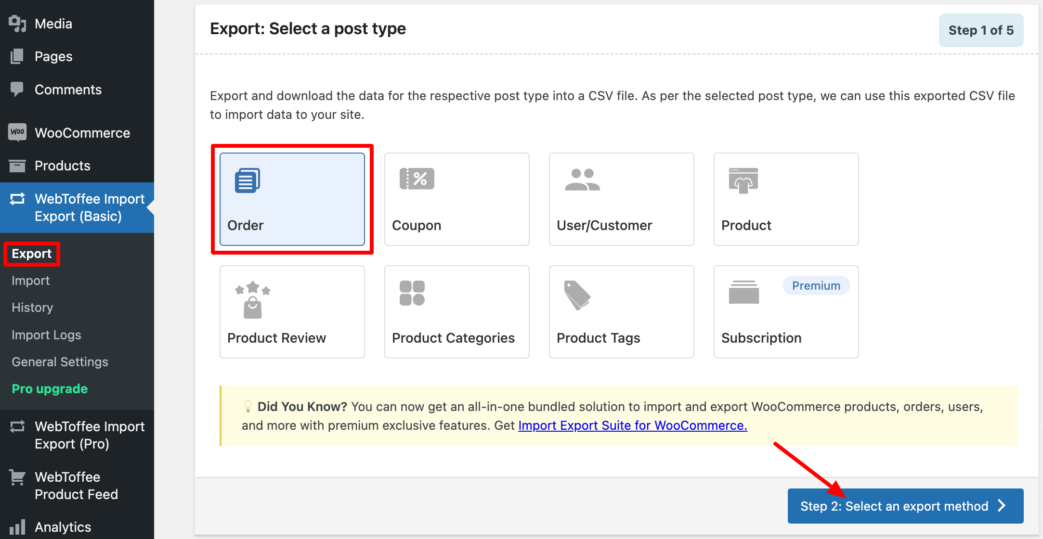This screenshot has width=1043, height=539.
Task: Click the Product Categories grid icon
Action: (412, 293)
